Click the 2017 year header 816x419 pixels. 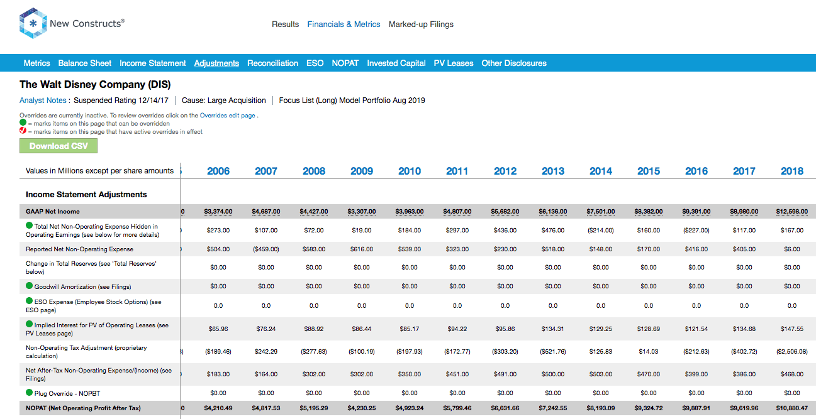click(744, 171)
